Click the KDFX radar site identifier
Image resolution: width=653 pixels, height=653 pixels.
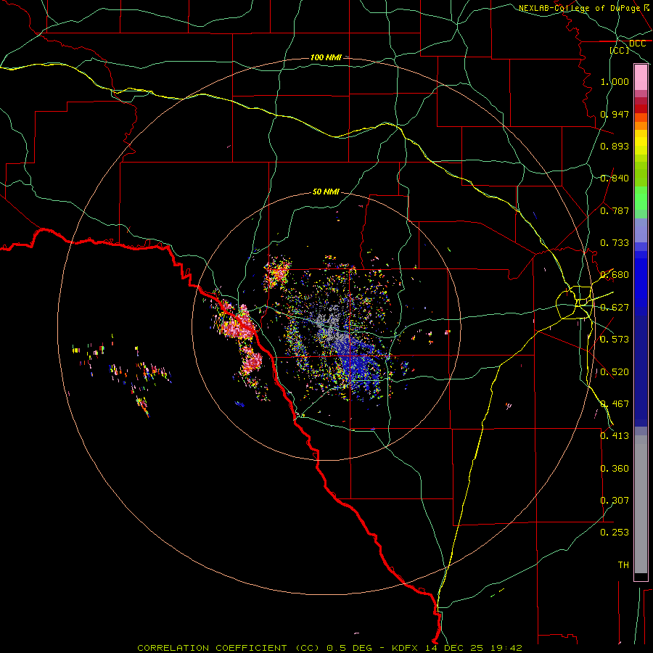pyautogui.click(x=406, y=648)
